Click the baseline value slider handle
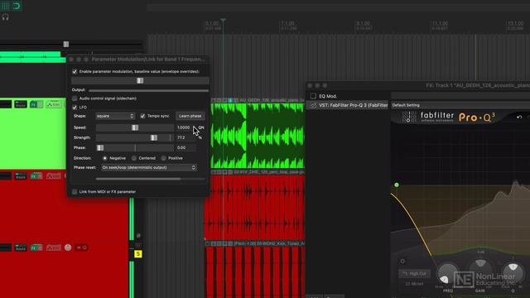Screen dimensions: 530x298 pyautogui.click(x=140, y=80)
